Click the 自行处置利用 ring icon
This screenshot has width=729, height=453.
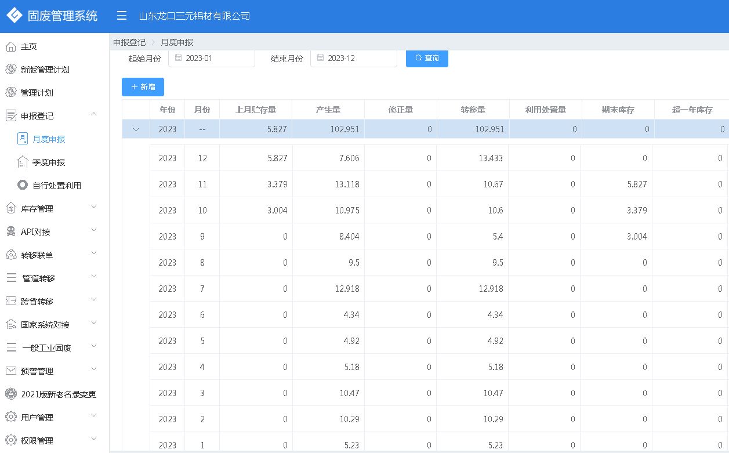pos(23,185)
